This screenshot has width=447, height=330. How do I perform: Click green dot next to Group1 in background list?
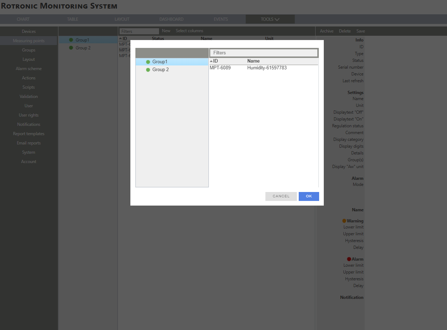(x=71, y=40)
